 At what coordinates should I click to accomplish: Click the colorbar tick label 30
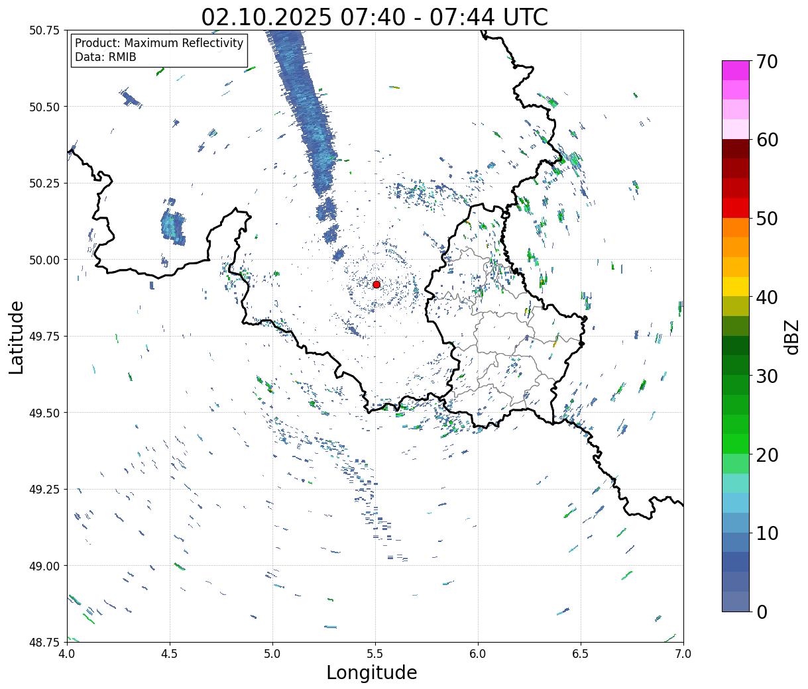coord(767,376)
